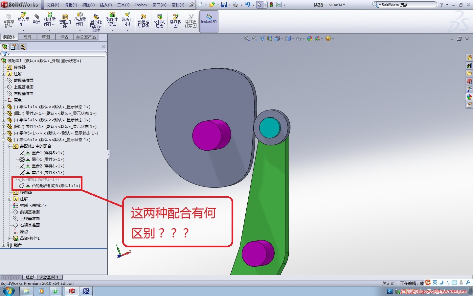This screenshot has width=473, height=296.
Task: Click the FeatureManager design tree tab icon
Action: (5, 47)
